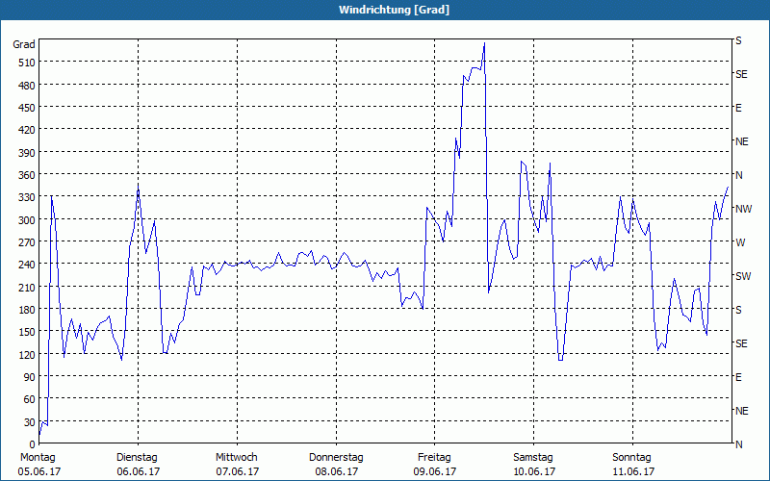Select the '90' y-axis value
This screenshot has width=770, height=481.
[x=30, y=377]
